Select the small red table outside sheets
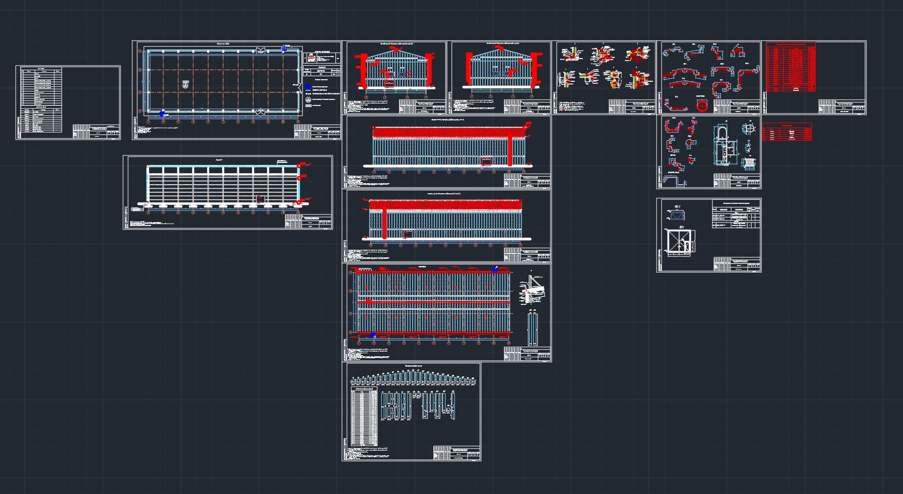 point(787,132)
